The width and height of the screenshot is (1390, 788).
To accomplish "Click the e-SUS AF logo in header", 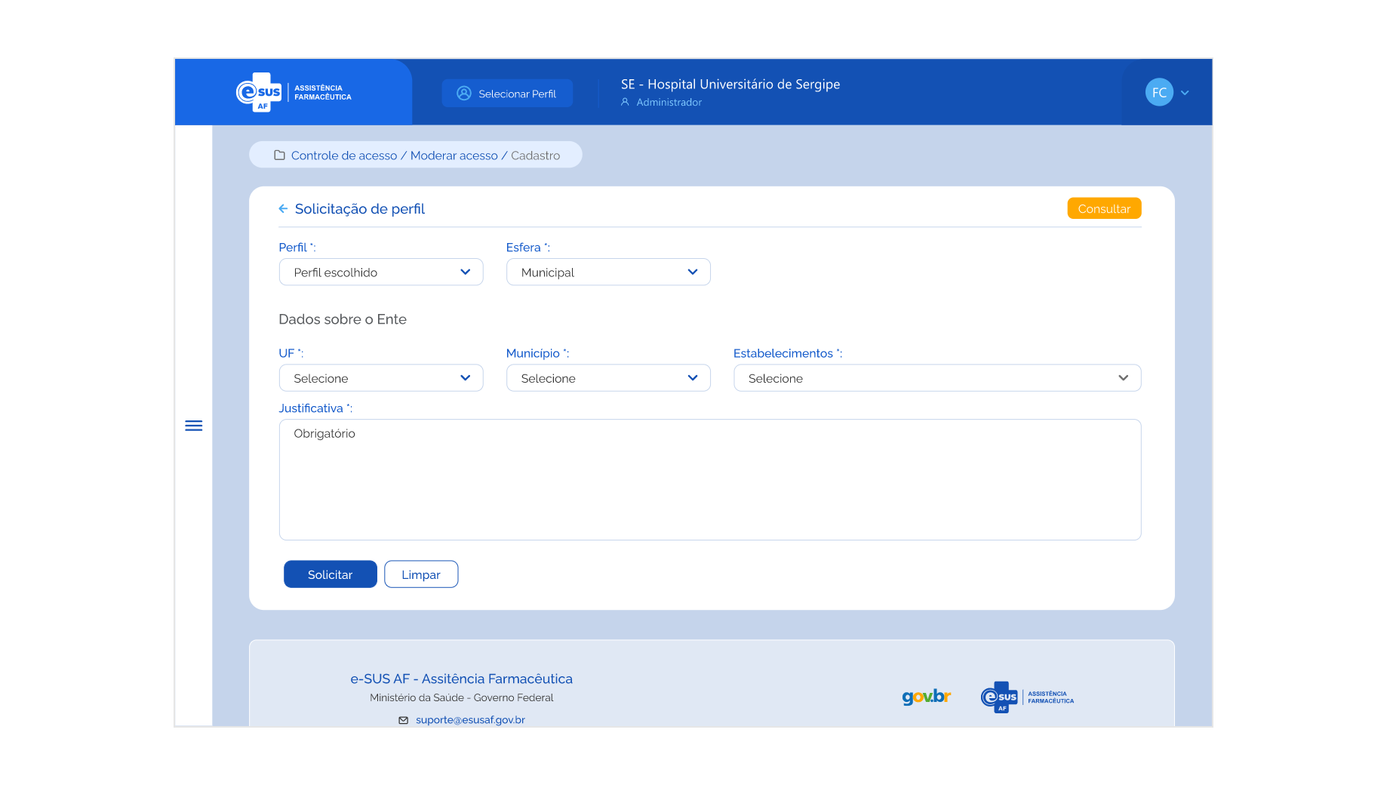I will point(294,93).
